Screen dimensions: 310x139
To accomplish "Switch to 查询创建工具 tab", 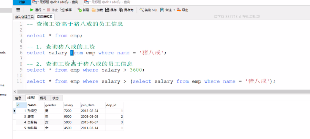I will click(x=24, y=17).
